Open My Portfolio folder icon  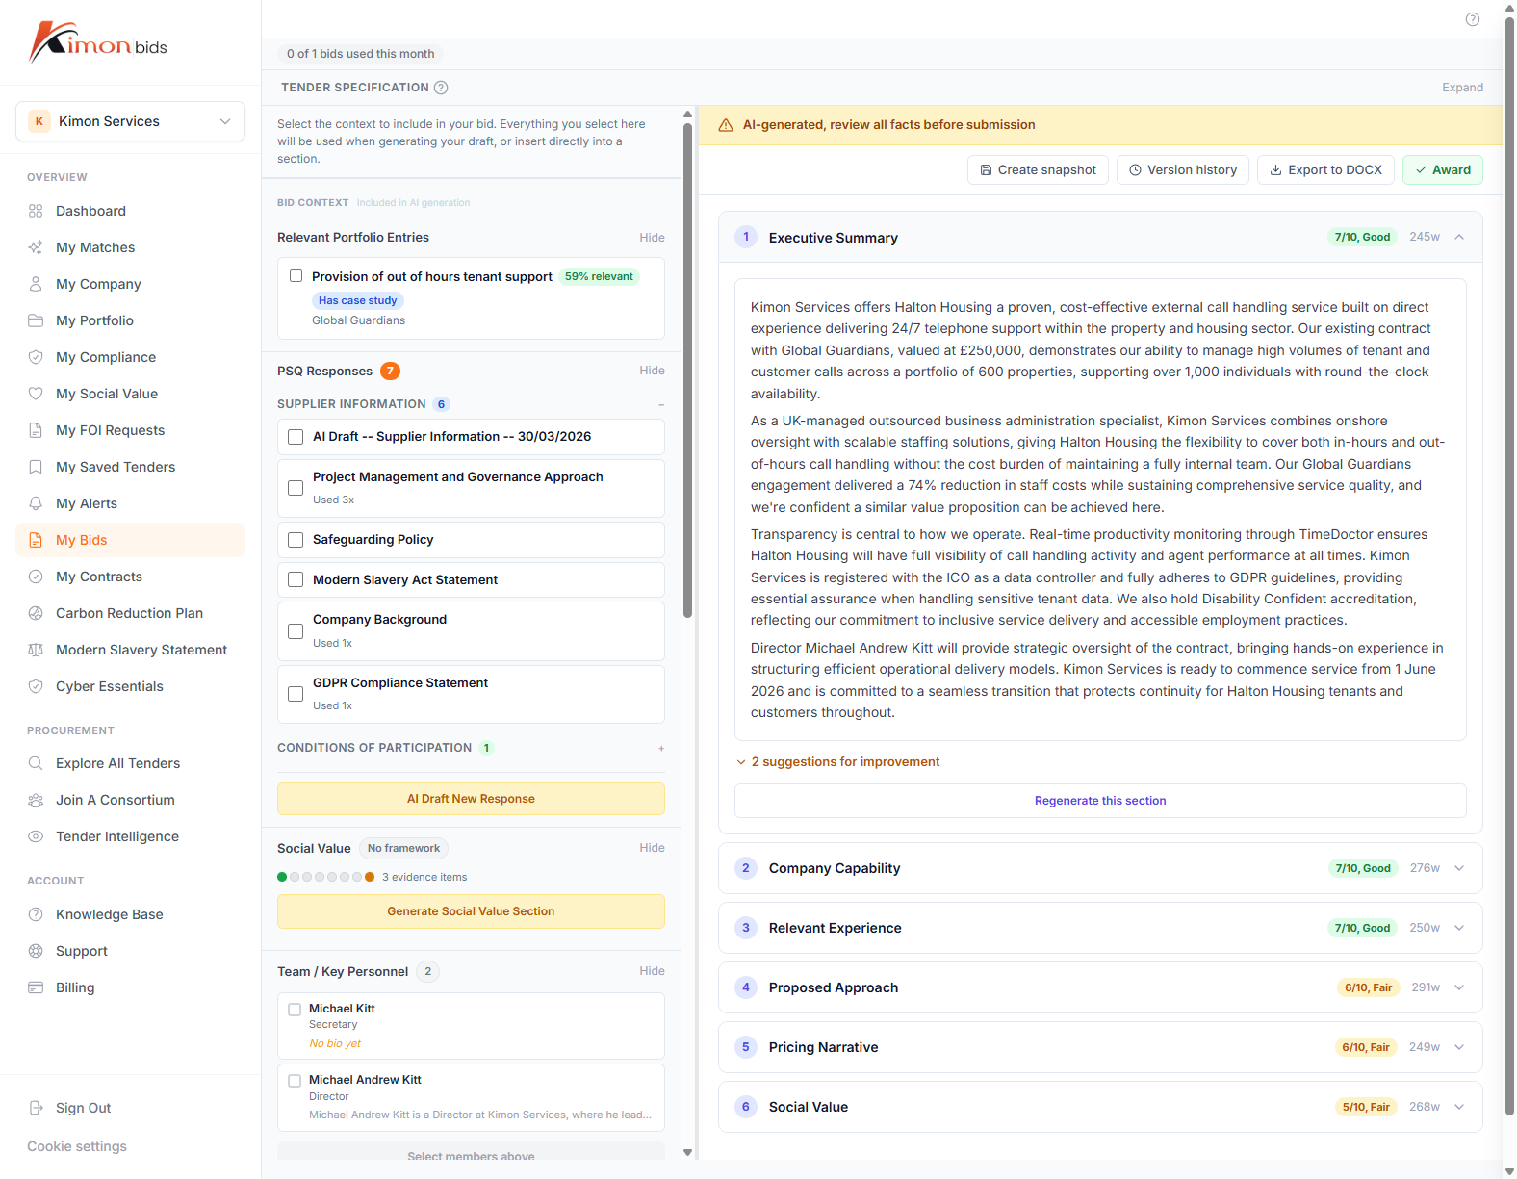(36, 320)
